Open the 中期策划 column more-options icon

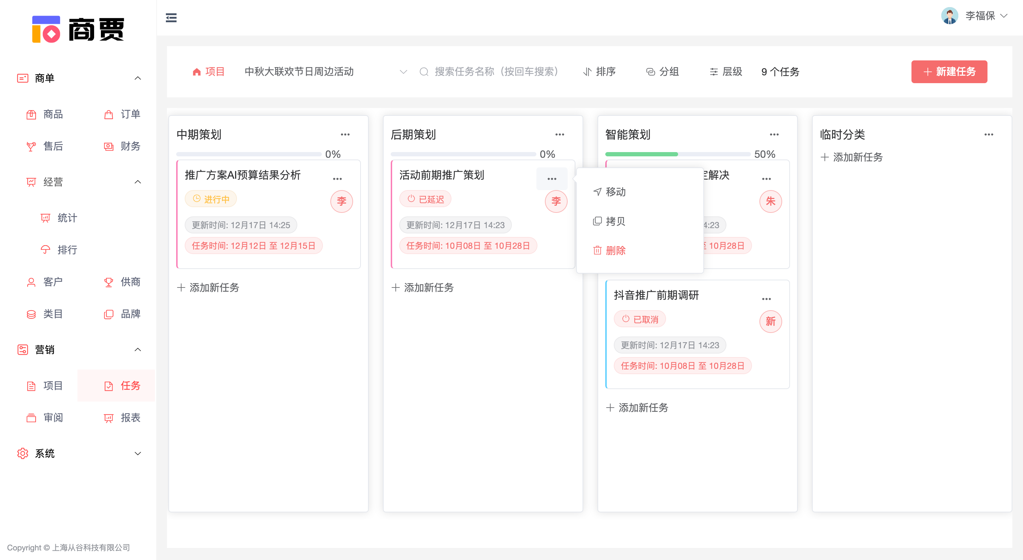click(345, 135)
